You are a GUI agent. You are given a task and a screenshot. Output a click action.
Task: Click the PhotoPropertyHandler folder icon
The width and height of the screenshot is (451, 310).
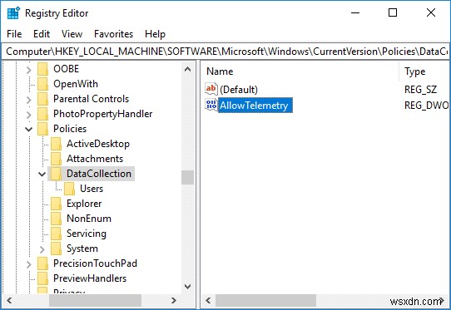pos(43,114)
